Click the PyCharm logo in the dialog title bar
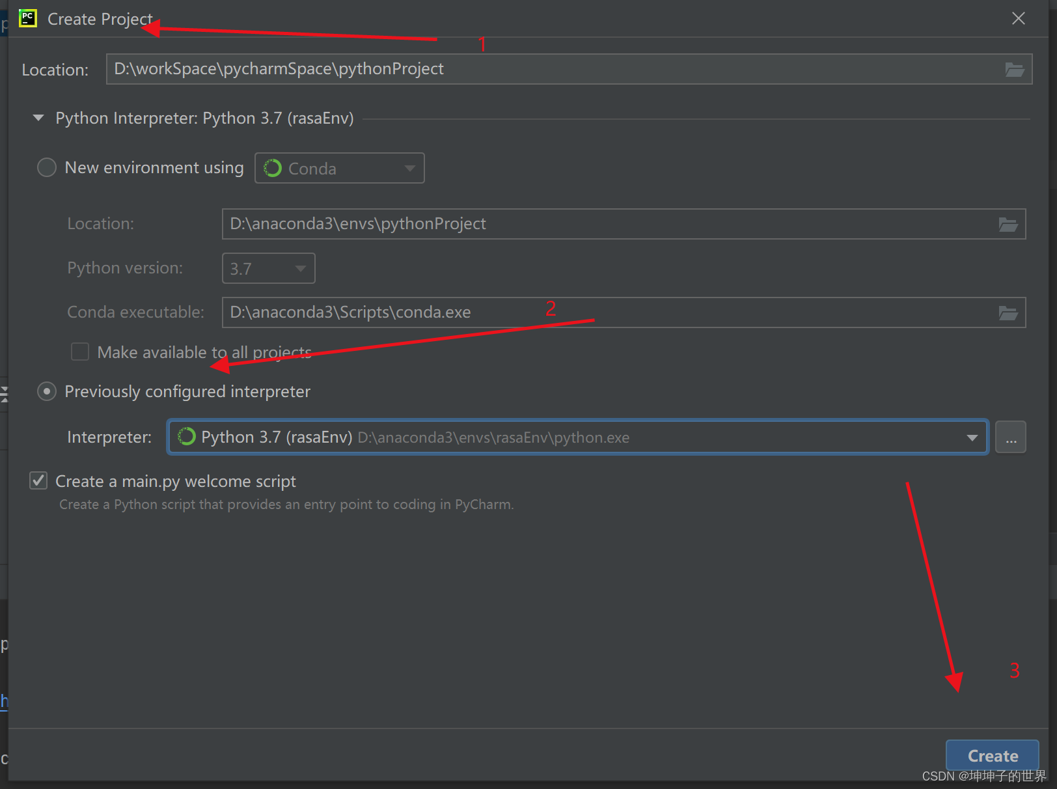 (27, 18)
